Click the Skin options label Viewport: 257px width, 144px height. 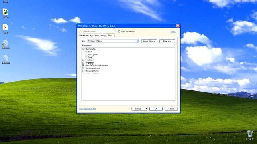[x=87, y=45]
